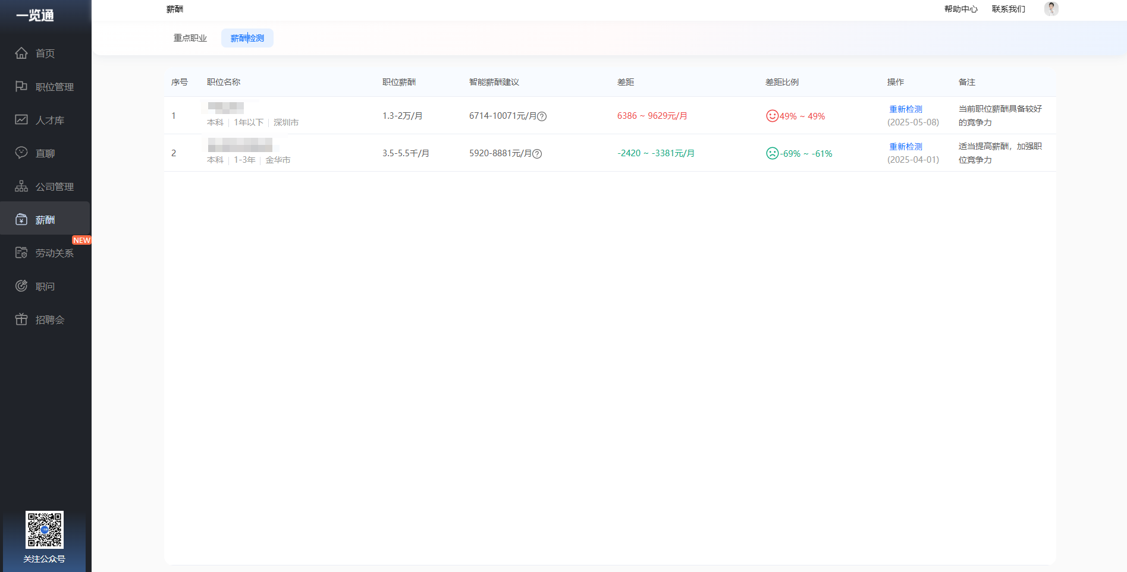Click the 职位管理 flag icon
Screen dimensions: 1127x572
[x=21, y=86]
